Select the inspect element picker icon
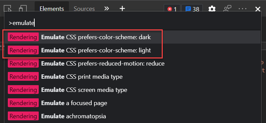 [7, 8]
